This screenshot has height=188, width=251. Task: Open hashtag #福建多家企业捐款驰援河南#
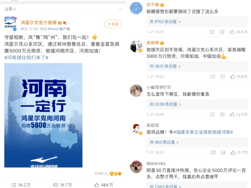coord(203,132)
